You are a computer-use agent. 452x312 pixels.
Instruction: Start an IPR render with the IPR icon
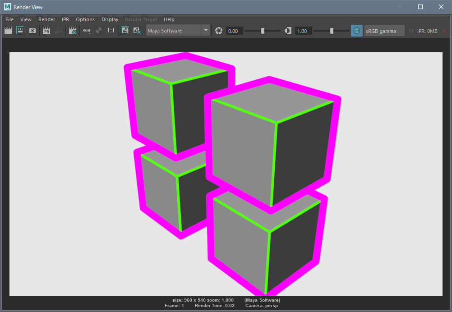[46, 31]
